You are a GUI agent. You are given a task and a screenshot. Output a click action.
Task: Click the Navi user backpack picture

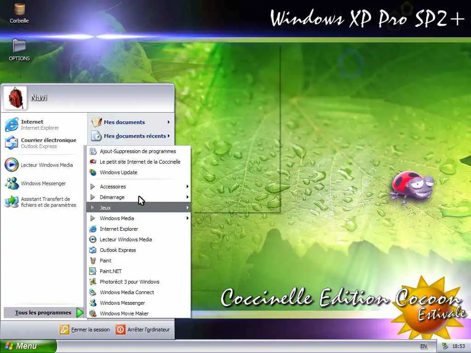[x=15, y=98]
